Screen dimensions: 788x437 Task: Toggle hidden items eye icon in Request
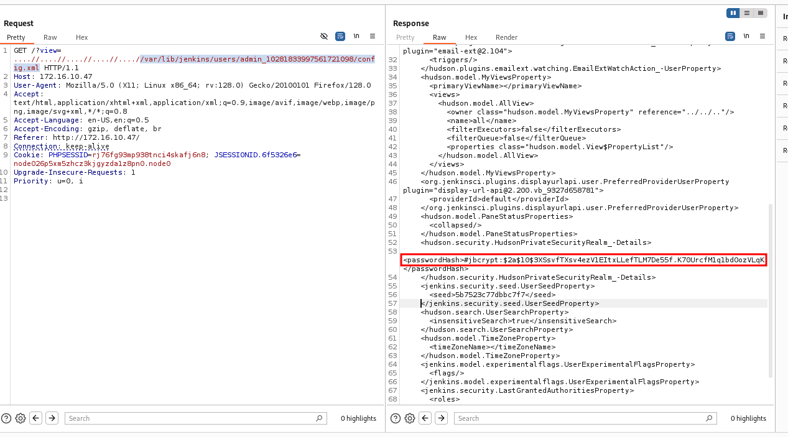click(324, 37)
